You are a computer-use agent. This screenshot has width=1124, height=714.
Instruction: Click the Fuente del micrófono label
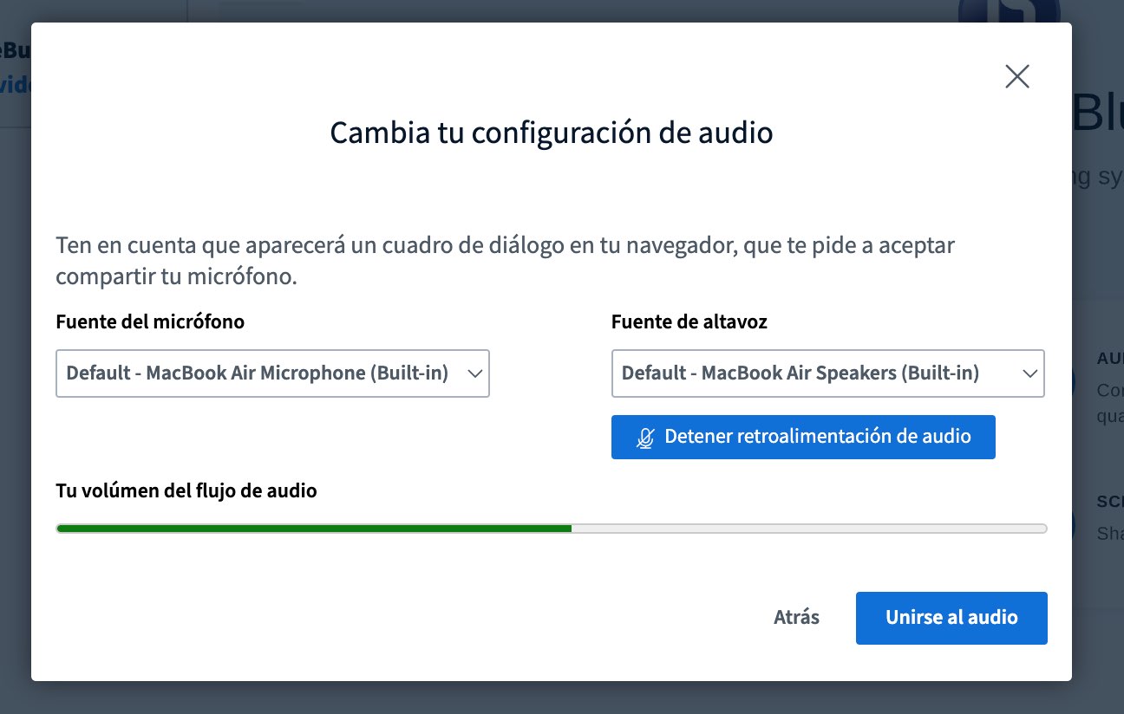[x=150, y=321]
